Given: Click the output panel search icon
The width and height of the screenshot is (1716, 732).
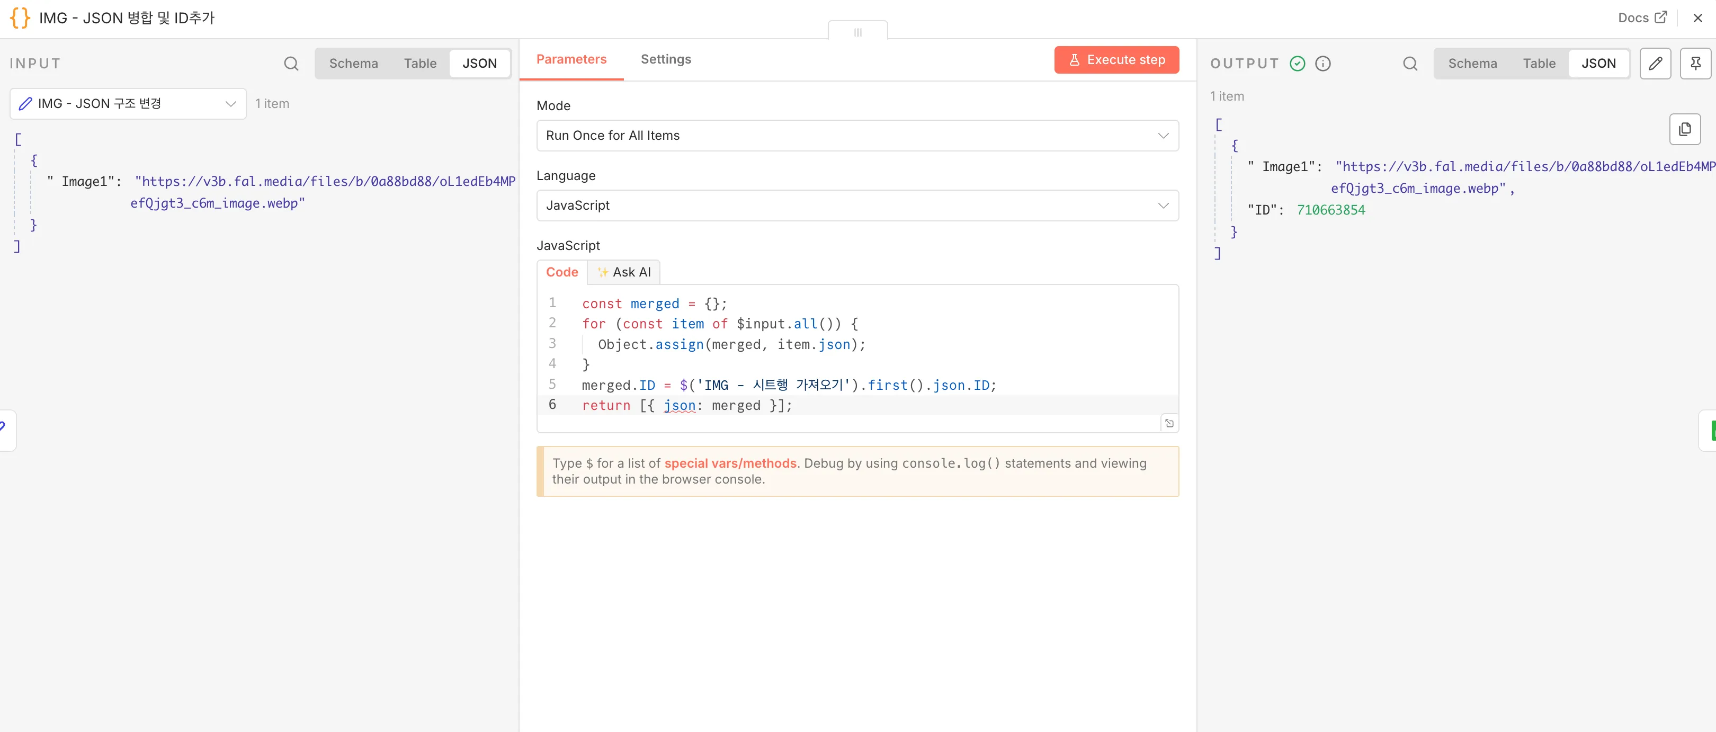Looking at the screenshot, I should (x=1409, y=63).
